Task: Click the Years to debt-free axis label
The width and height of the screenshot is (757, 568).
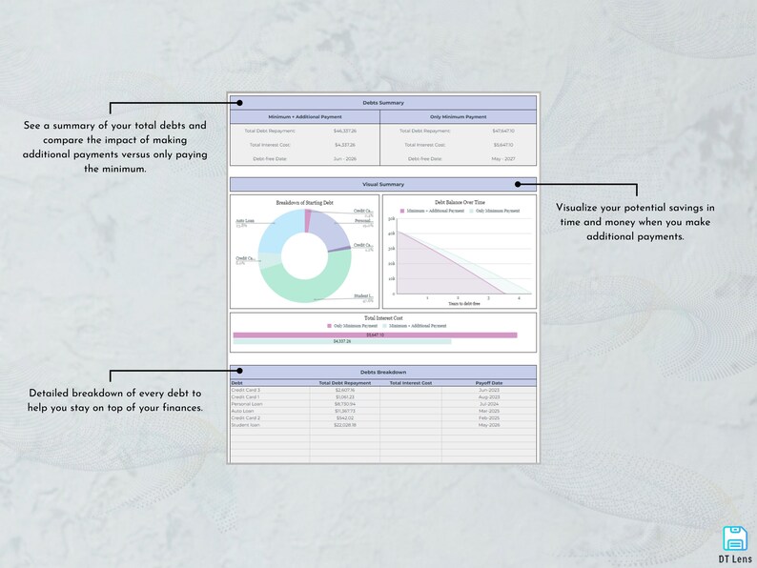Action: tap(464, 304)
